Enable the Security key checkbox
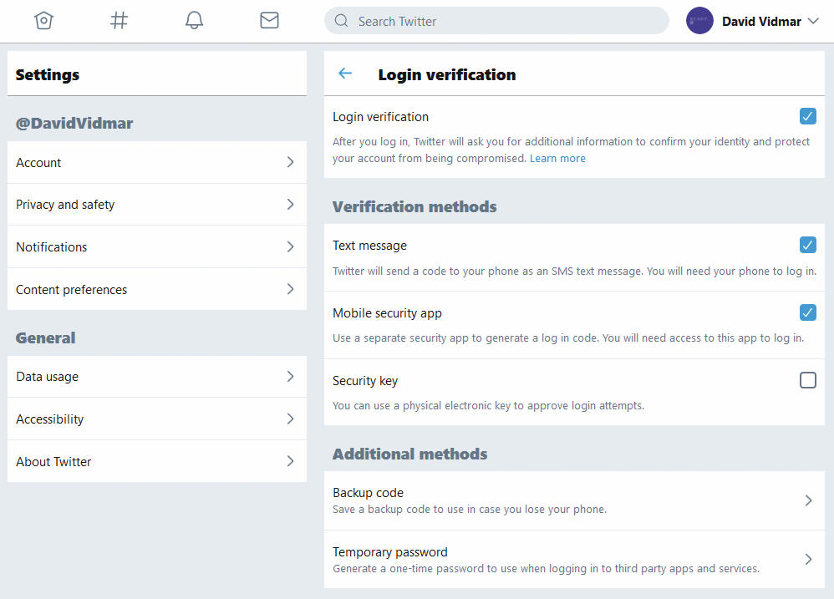The height and width of the screenshot is (599, 834). coord(807,380)
